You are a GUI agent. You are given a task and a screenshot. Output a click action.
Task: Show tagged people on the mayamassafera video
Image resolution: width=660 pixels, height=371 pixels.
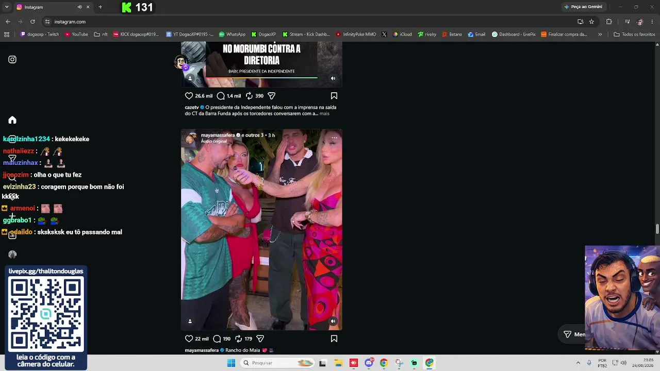[x=190, y=321]
